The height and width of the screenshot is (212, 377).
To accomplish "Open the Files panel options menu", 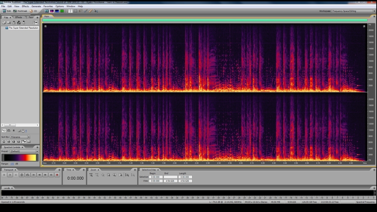I will (x=37, y=17).
